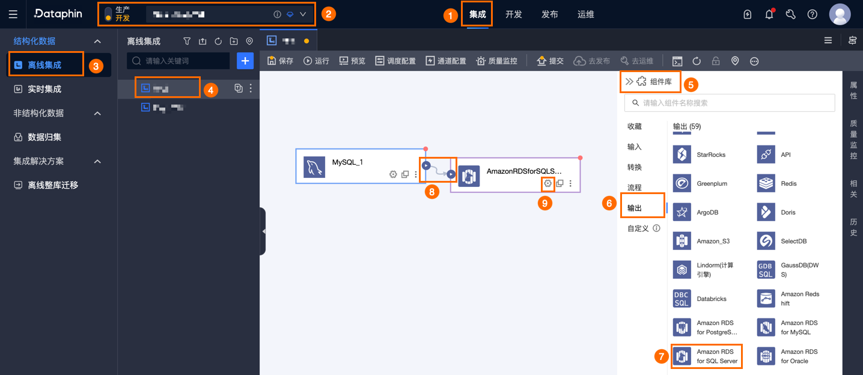Open 通道配置 settings
863x375 pixels.
446,61
